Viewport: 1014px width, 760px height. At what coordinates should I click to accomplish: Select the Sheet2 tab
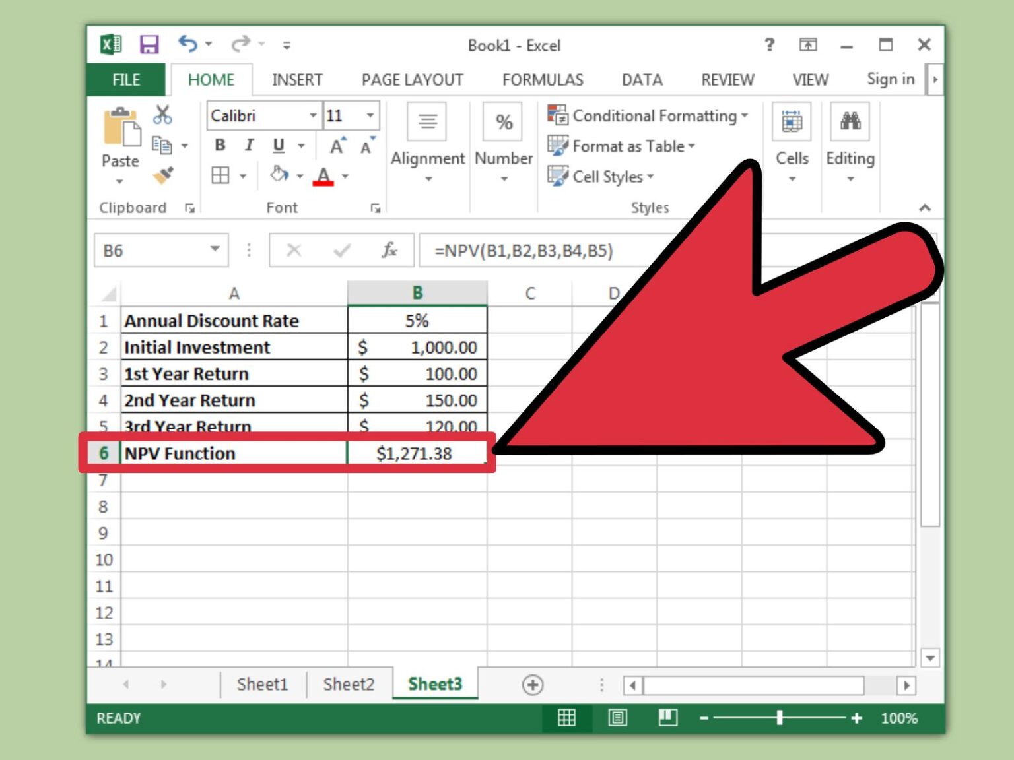[349, 684]
